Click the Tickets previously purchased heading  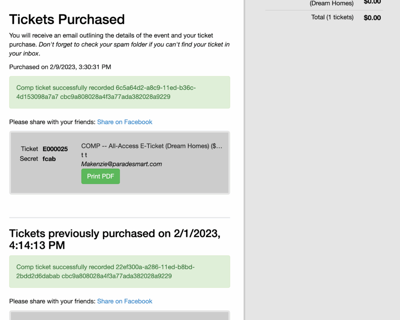(115, 239)
